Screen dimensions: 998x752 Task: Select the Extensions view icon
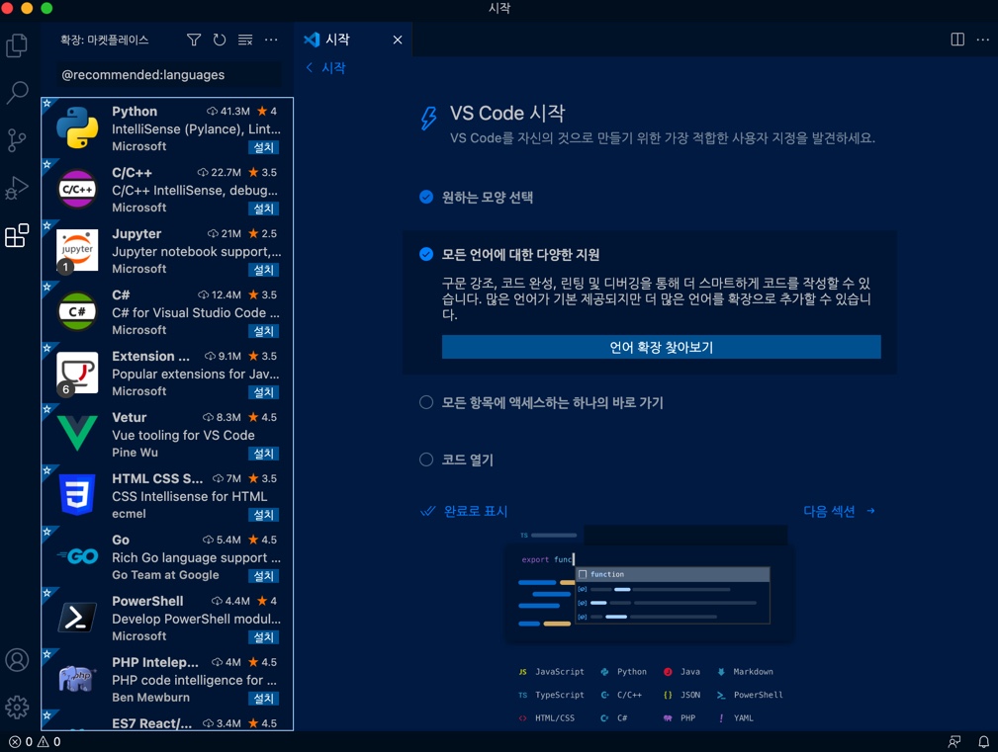click(x=17, y=235)
